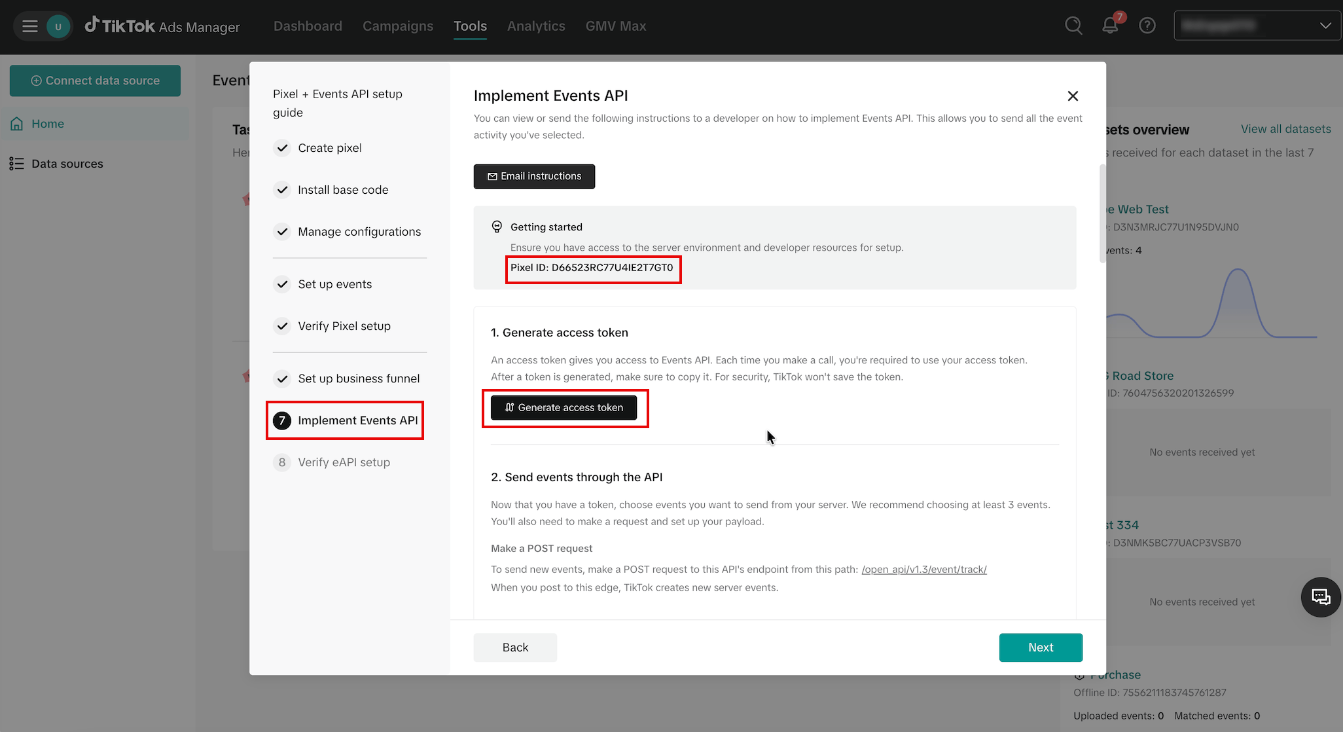Open notifications bell with 7 badge
This screenshot has height=732, width=1343.
1111,26
